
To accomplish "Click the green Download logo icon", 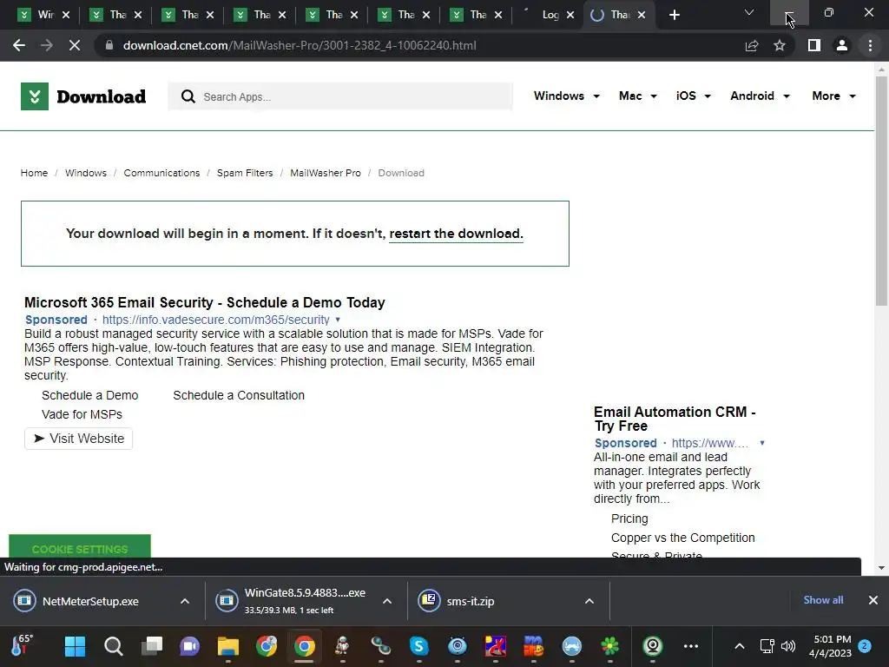I will pos(35,96).
